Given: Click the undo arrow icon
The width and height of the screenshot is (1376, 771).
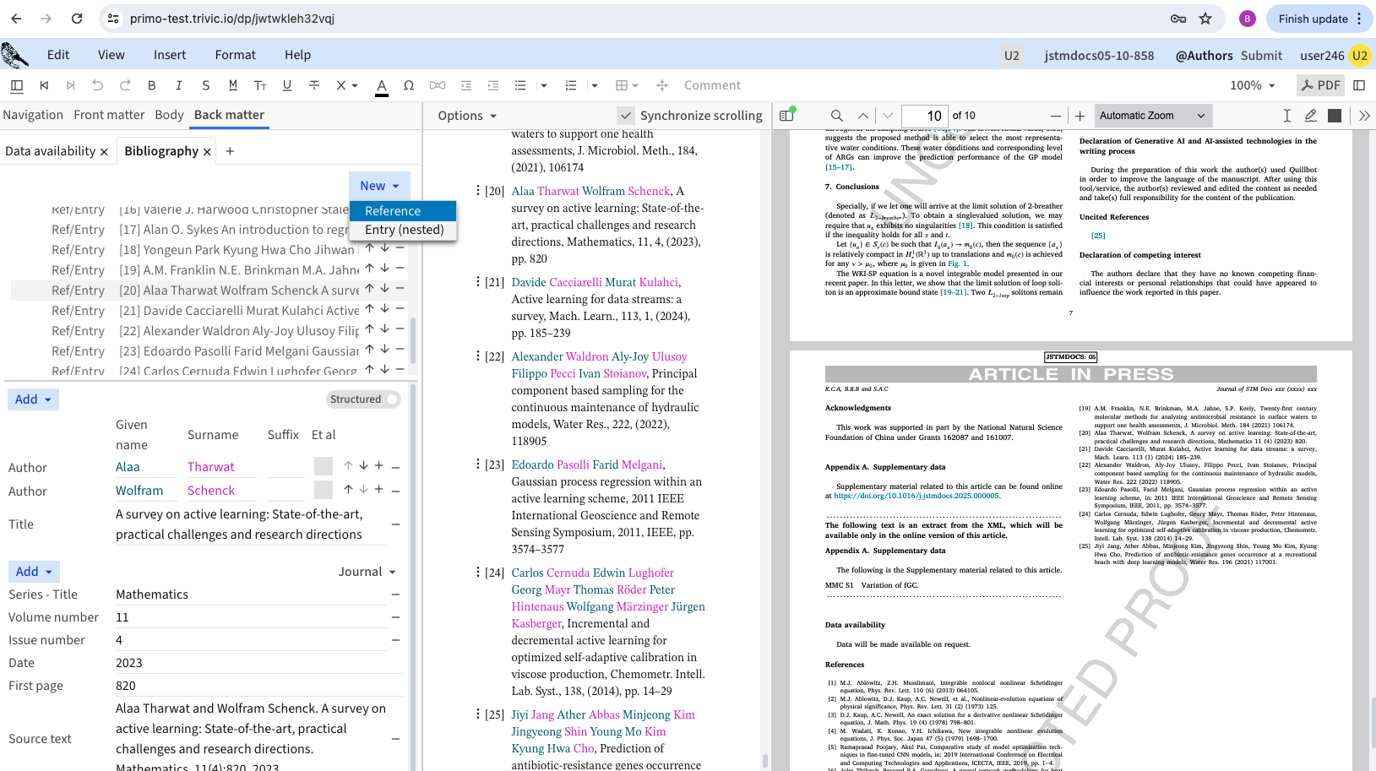Looking at the screenshot, I should pos(98,85).
